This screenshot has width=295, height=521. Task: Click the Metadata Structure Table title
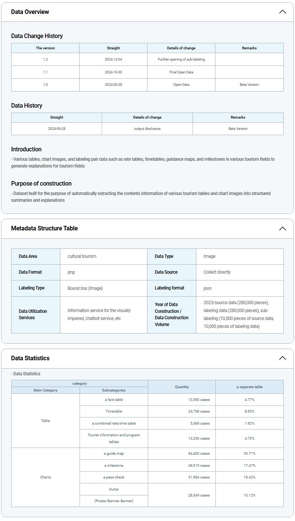coord(44,228)
